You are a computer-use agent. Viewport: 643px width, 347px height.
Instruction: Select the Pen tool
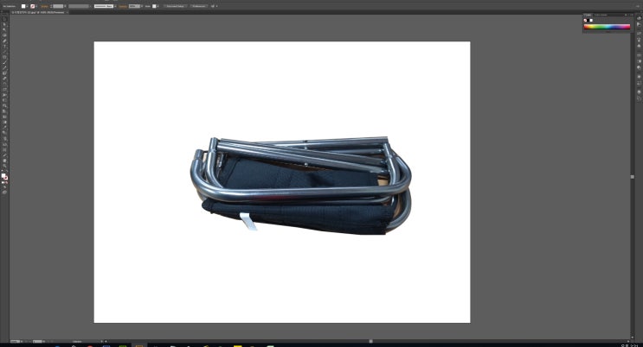4,41
